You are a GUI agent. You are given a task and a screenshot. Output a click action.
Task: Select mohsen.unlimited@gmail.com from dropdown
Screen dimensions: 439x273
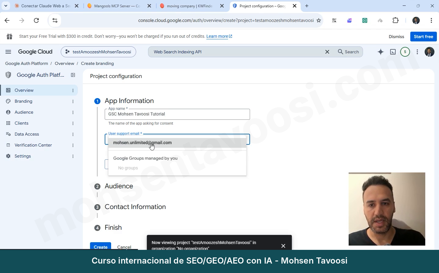coord(177,143)
